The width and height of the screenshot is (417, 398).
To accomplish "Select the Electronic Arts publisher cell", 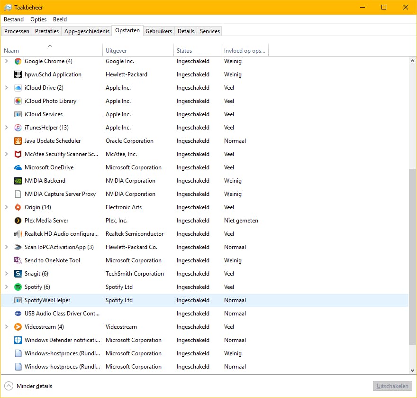I will point(124,207).
